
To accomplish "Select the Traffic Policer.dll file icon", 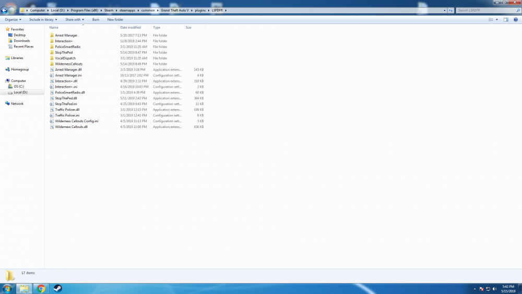I will (52, 110).
